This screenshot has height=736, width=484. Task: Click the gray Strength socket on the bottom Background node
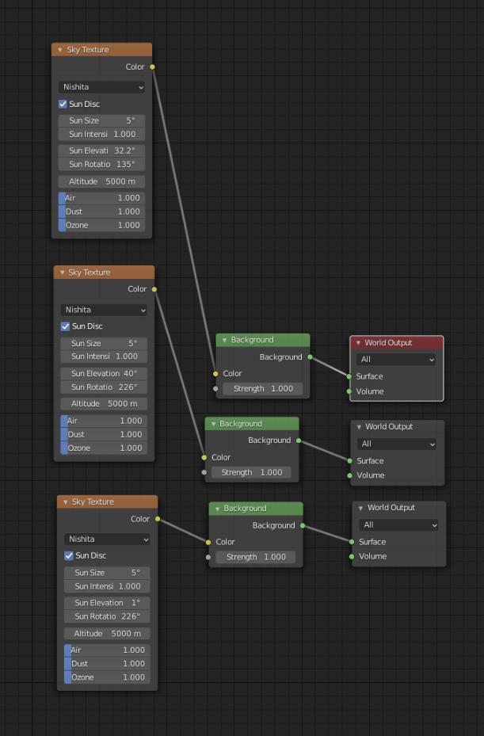coord(209,558)
